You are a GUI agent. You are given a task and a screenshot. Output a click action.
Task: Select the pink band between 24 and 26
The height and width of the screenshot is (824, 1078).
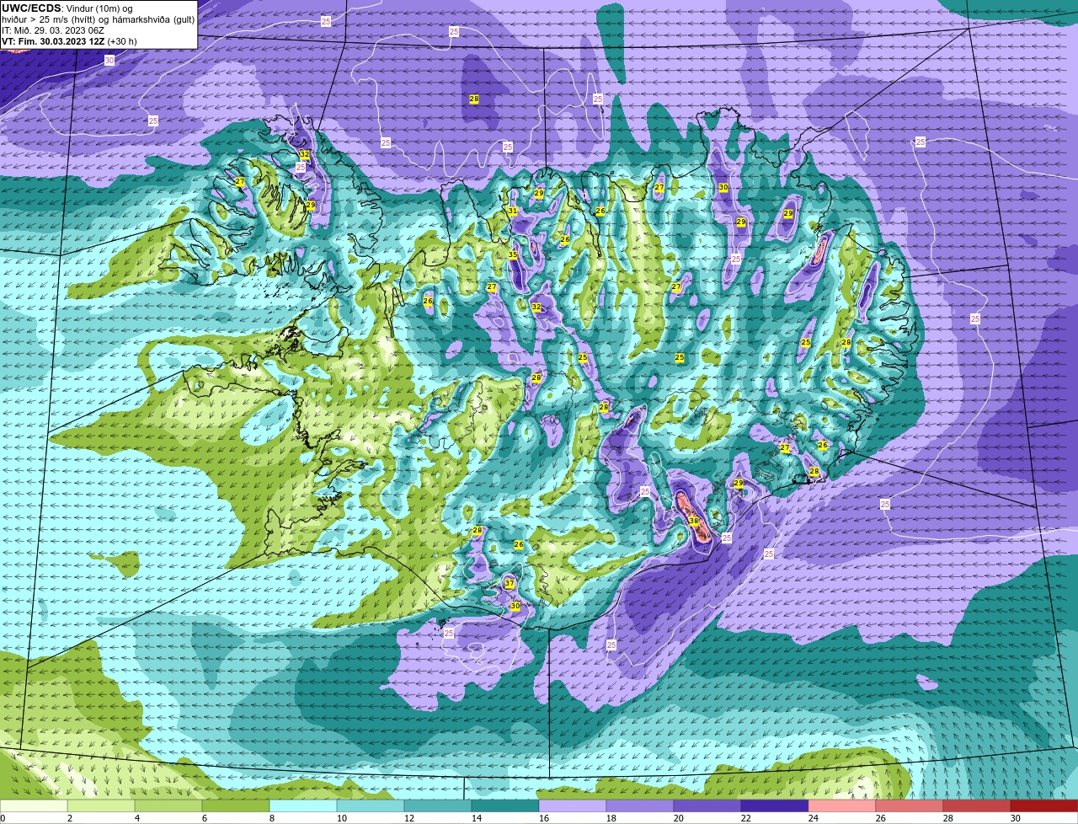click(842, 805)
